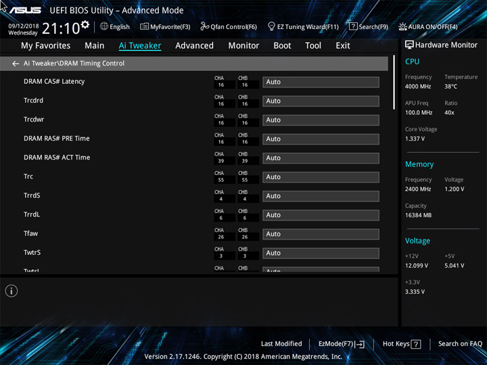
Task: Click the TwtrS Auto field
Action: [321, 253]
